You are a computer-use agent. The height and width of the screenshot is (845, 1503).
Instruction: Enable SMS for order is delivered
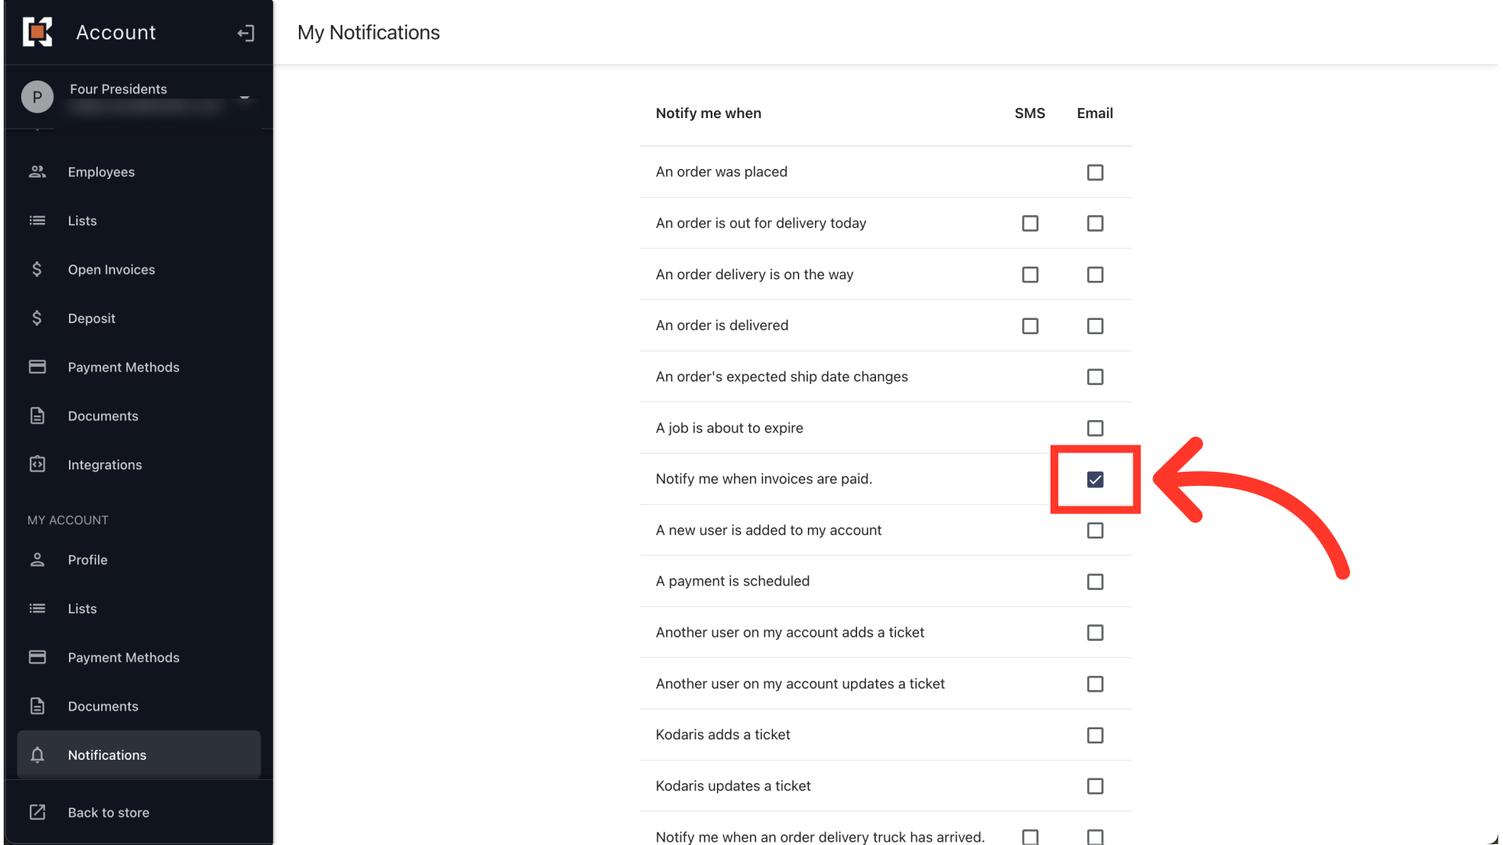pyautogui.click(x=1029, y=325)
